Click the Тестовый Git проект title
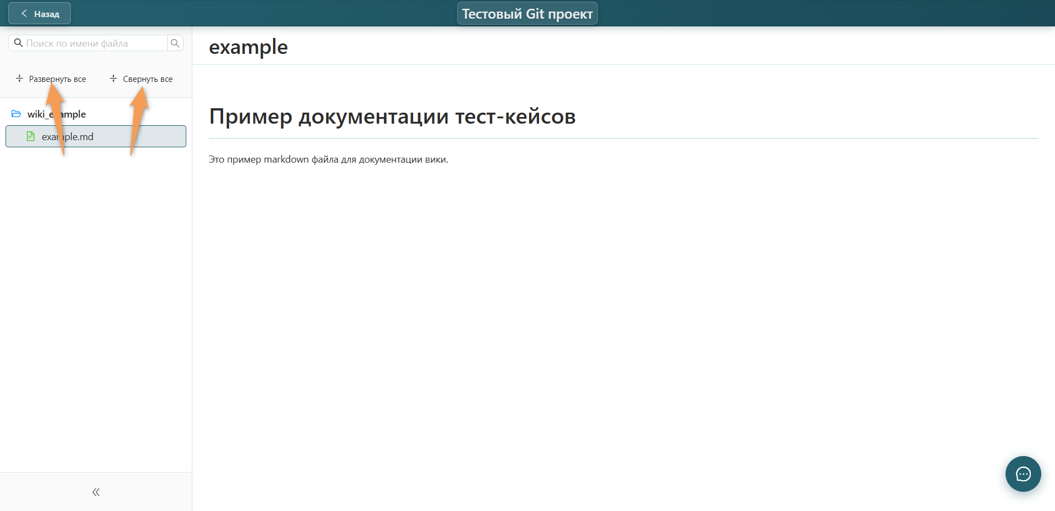This screenshot has height=511, width=1055. pyautogui.click(x=527, y=13)
